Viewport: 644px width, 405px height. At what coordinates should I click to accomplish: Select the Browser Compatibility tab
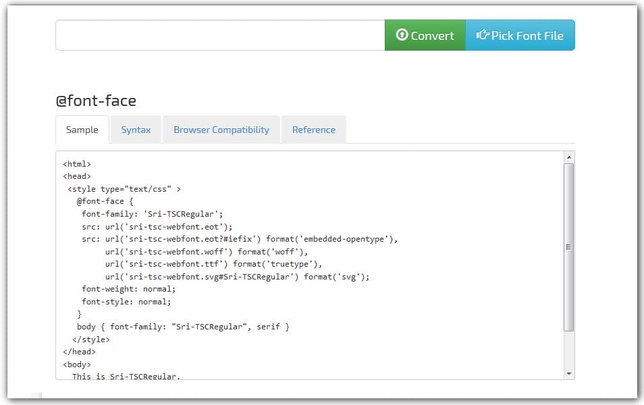coord(221,130)
